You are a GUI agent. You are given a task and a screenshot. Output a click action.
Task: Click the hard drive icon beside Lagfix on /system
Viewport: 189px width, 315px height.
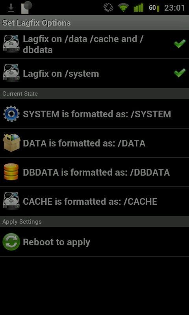pyautogui.click(x=11, y=73)
